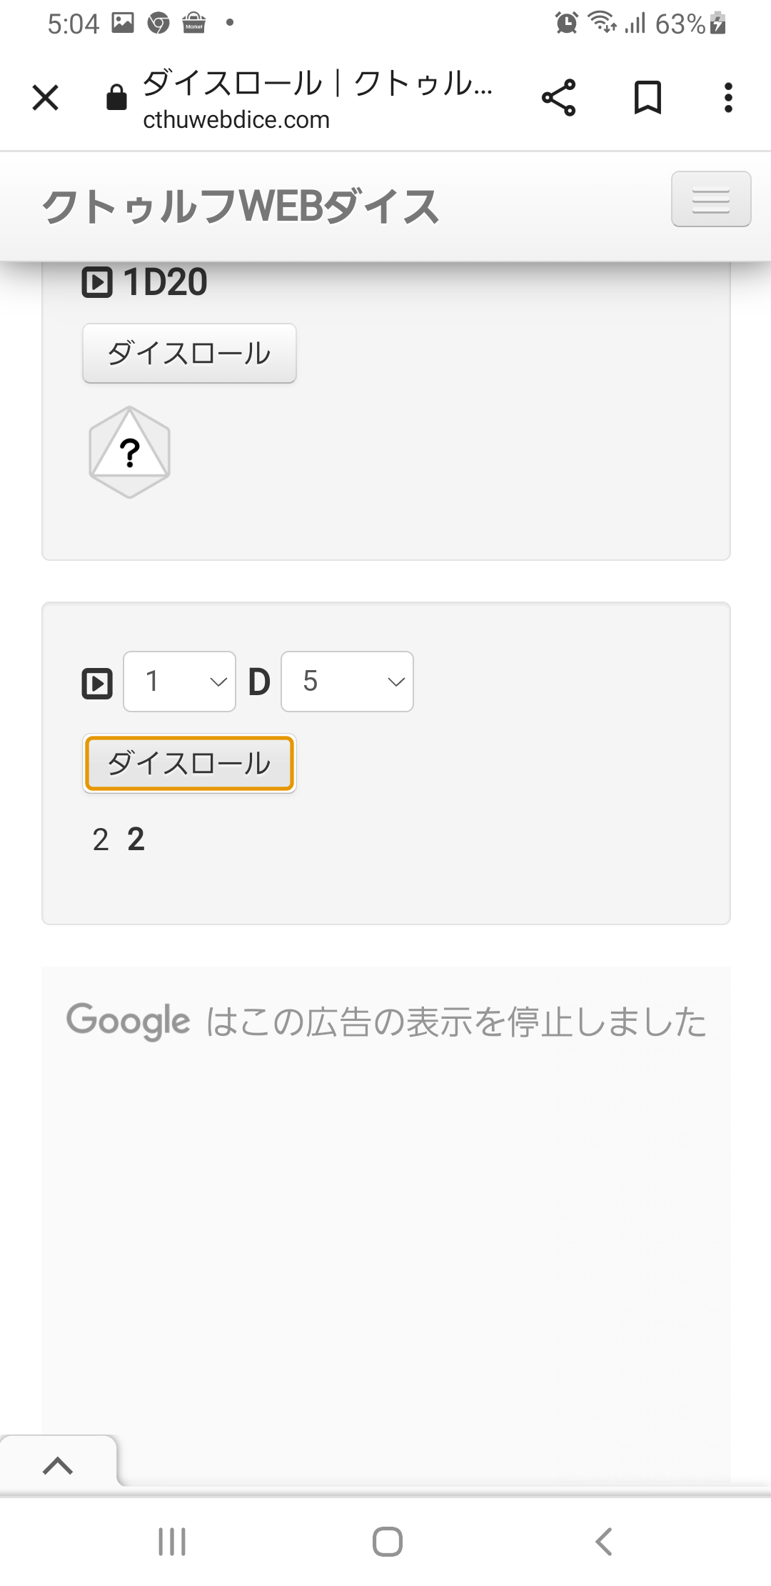This screenshot has width=771, height=1586.
Task: Tap the Android home button
Action: click(x=387, y=1541)
